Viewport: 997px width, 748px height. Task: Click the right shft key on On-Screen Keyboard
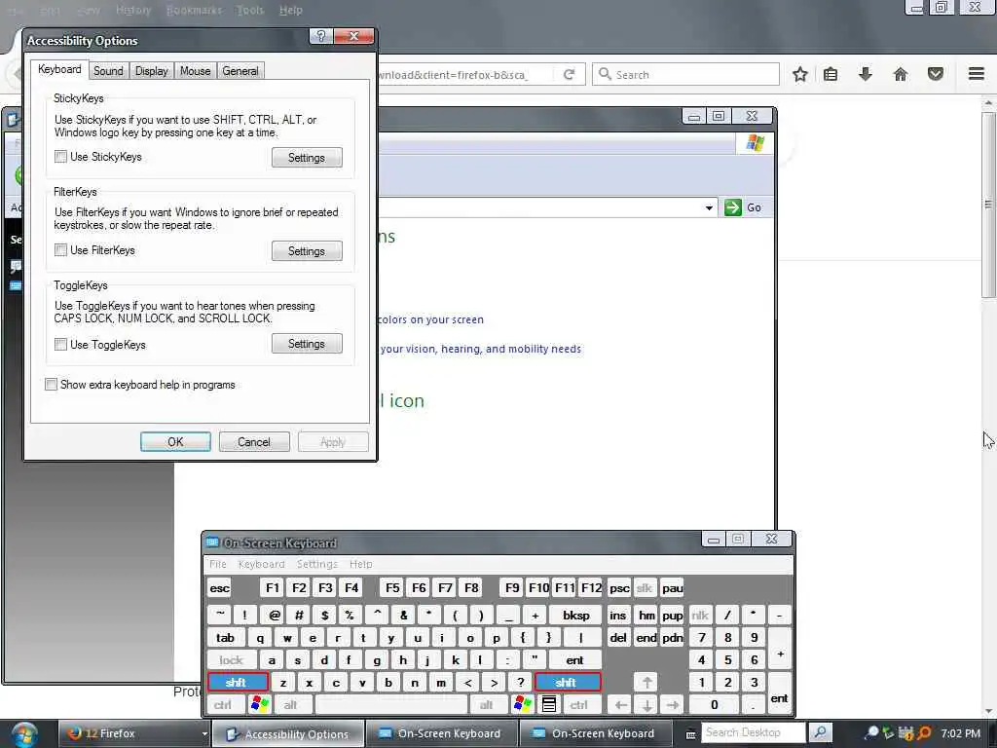(x=568, y=683)
